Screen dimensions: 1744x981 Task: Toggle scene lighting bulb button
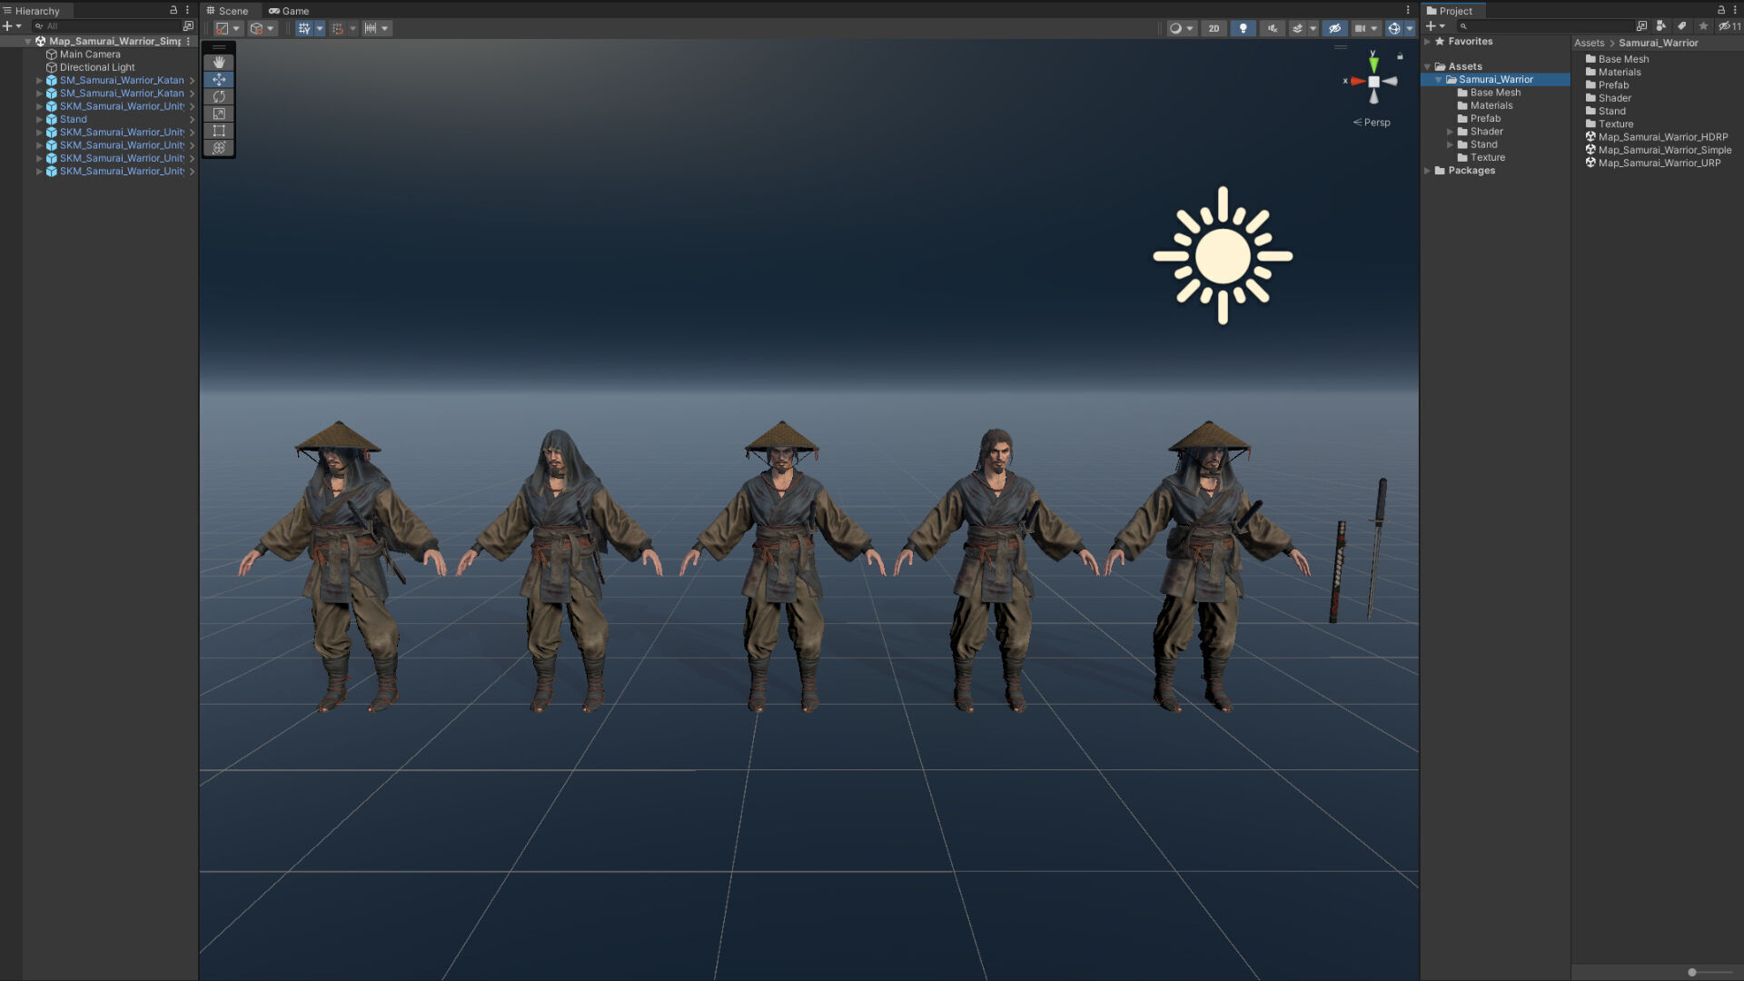click(x=1243, y=28)
